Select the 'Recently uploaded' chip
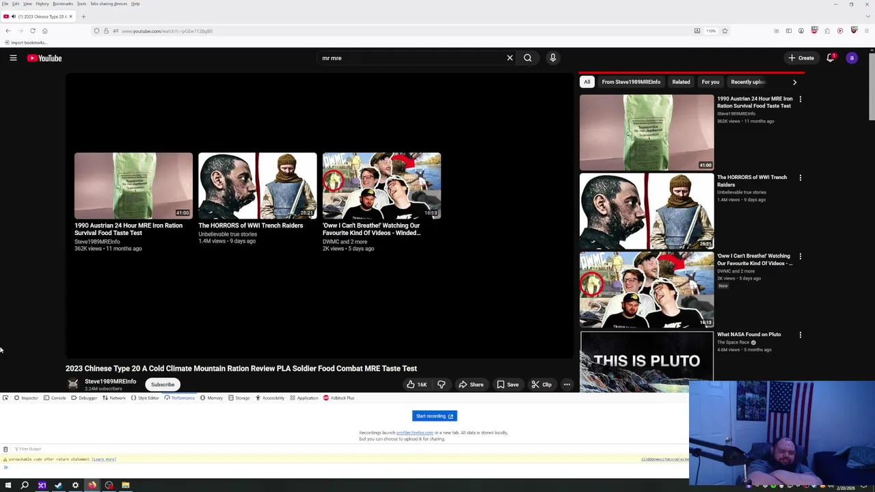 pyautogui.click(x=747, y=82)
